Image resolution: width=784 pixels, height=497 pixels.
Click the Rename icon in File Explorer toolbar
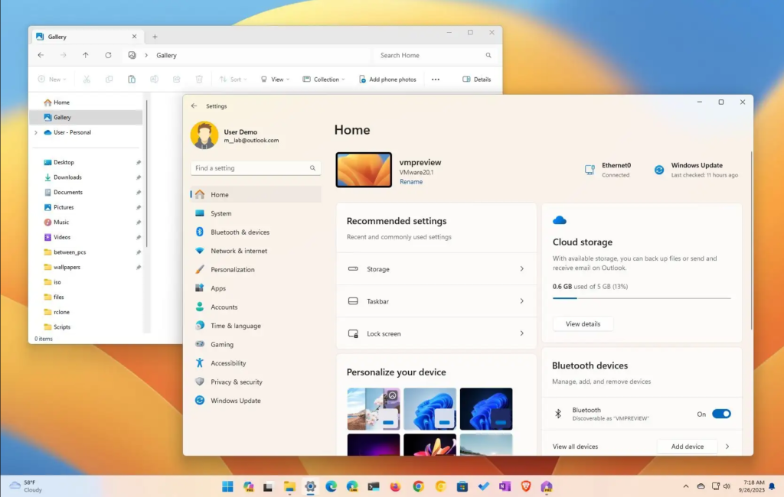(154, 80)
